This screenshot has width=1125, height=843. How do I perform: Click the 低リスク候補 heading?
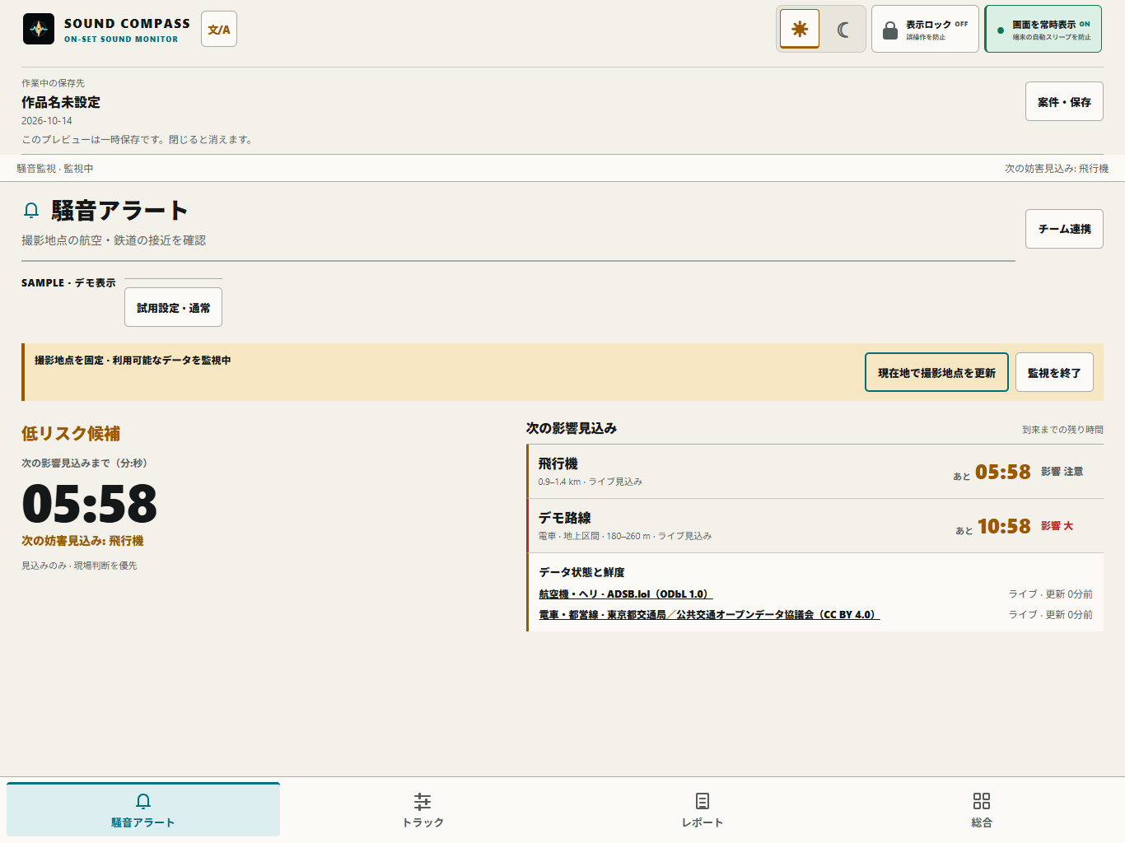pos(71,433)
